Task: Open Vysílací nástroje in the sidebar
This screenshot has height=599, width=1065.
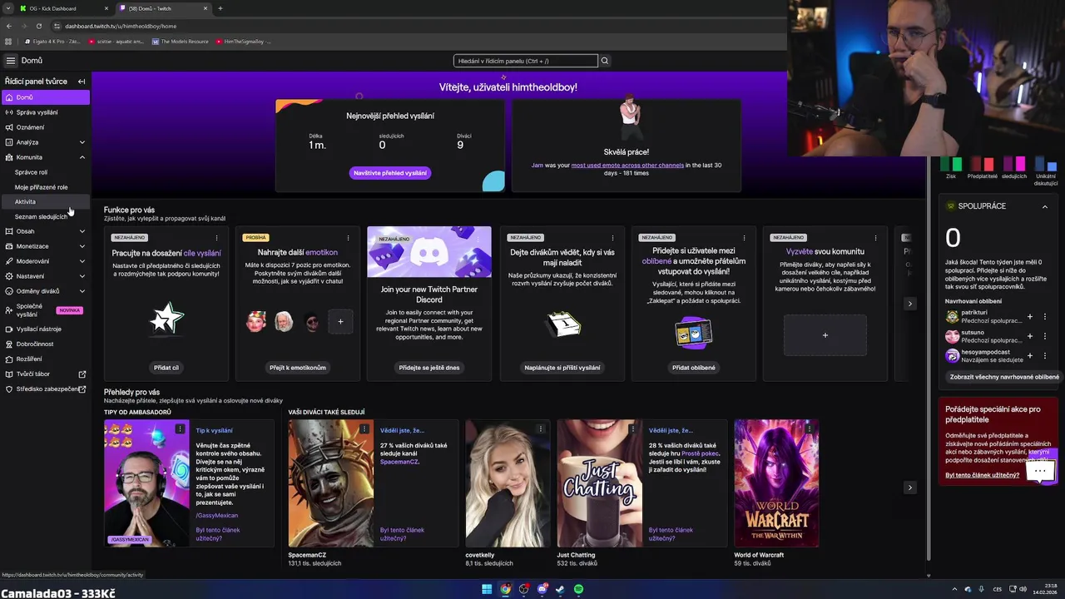Action: [45, 329]
